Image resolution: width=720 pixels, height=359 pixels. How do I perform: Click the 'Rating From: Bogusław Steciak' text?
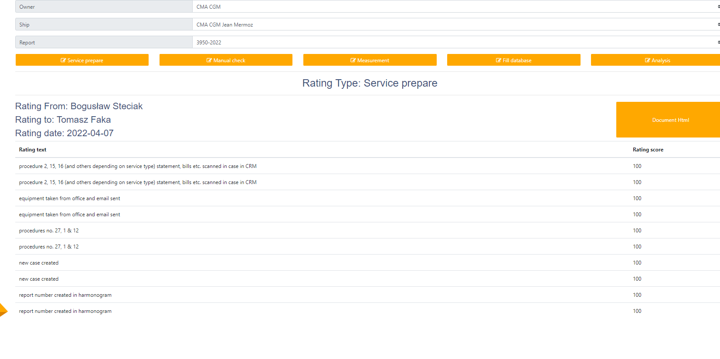[x=79, y=106]
